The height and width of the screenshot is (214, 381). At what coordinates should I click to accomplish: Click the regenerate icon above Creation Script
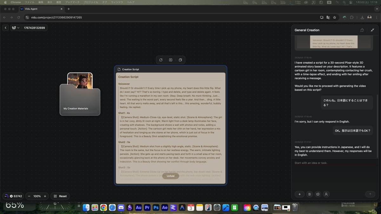(x=161, y=60)
